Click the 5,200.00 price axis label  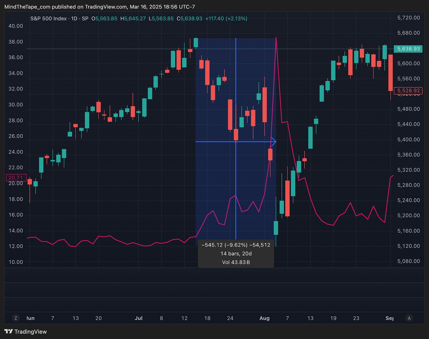409,216
